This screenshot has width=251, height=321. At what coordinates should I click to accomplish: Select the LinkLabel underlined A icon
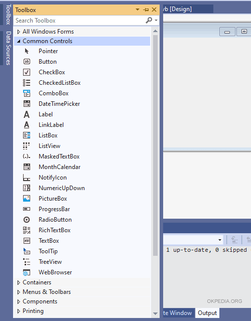coord(27,125)
